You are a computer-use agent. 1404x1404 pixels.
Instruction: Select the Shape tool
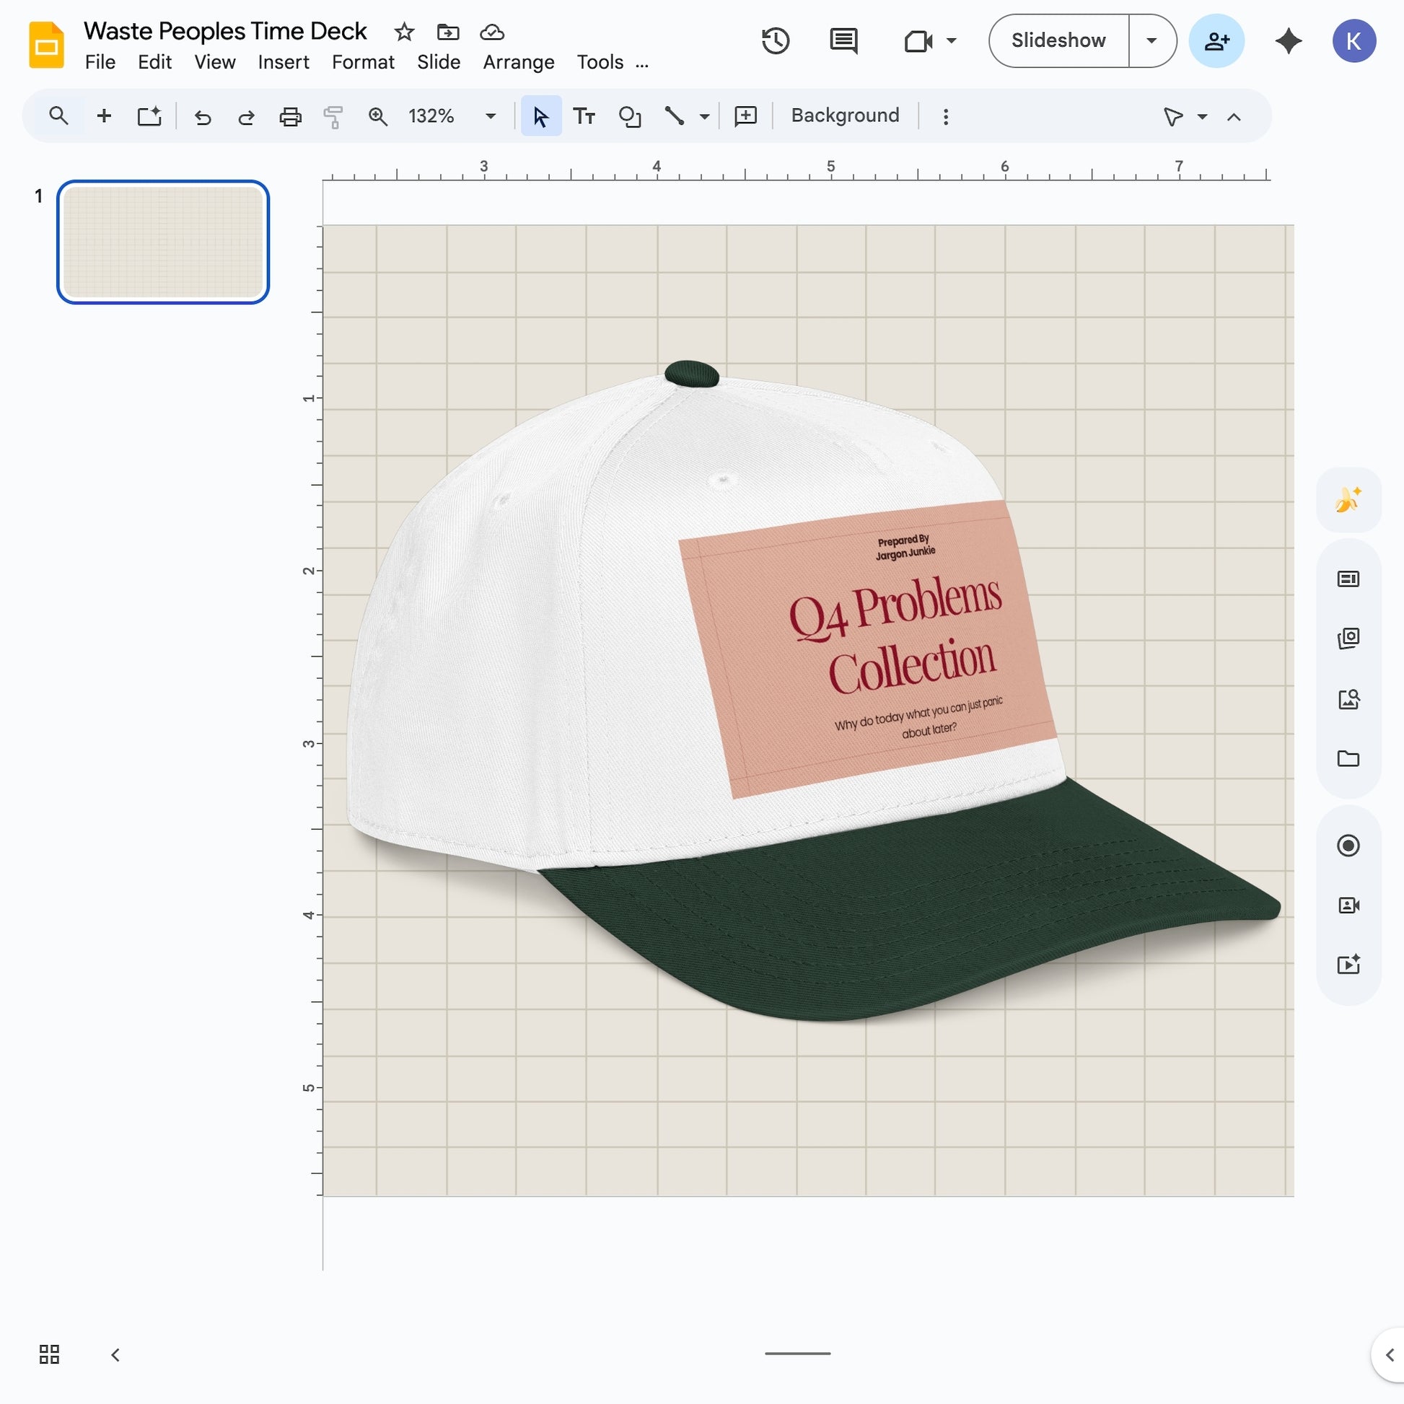[629, 116]
